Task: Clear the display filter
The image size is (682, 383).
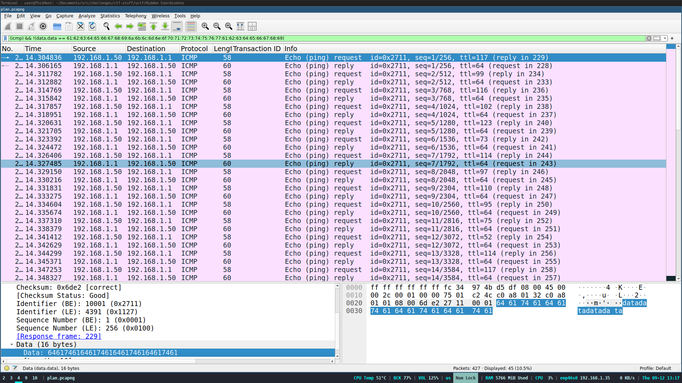Action: coord(649,38)
